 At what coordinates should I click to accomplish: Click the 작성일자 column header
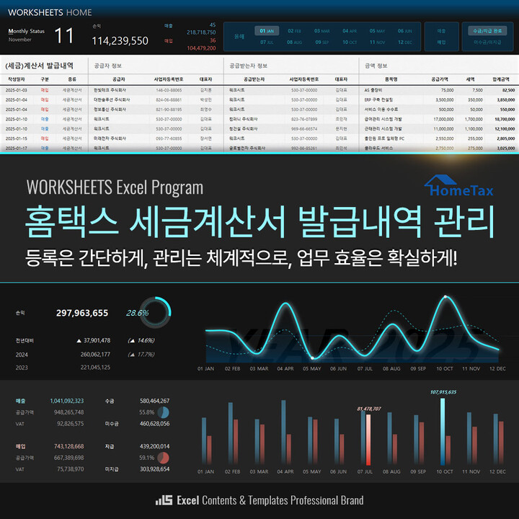[16, 79]
